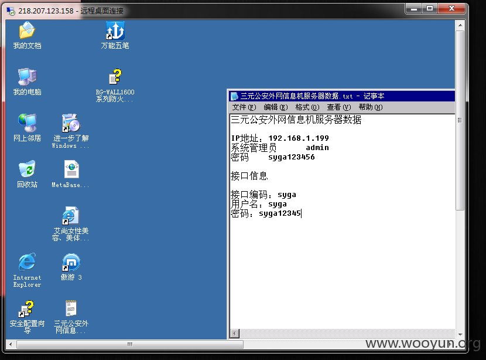Click first line 三元公安外网信息机服务器数据 in Notepad
This screenshot has width=486, height=360.
(296, 120)
